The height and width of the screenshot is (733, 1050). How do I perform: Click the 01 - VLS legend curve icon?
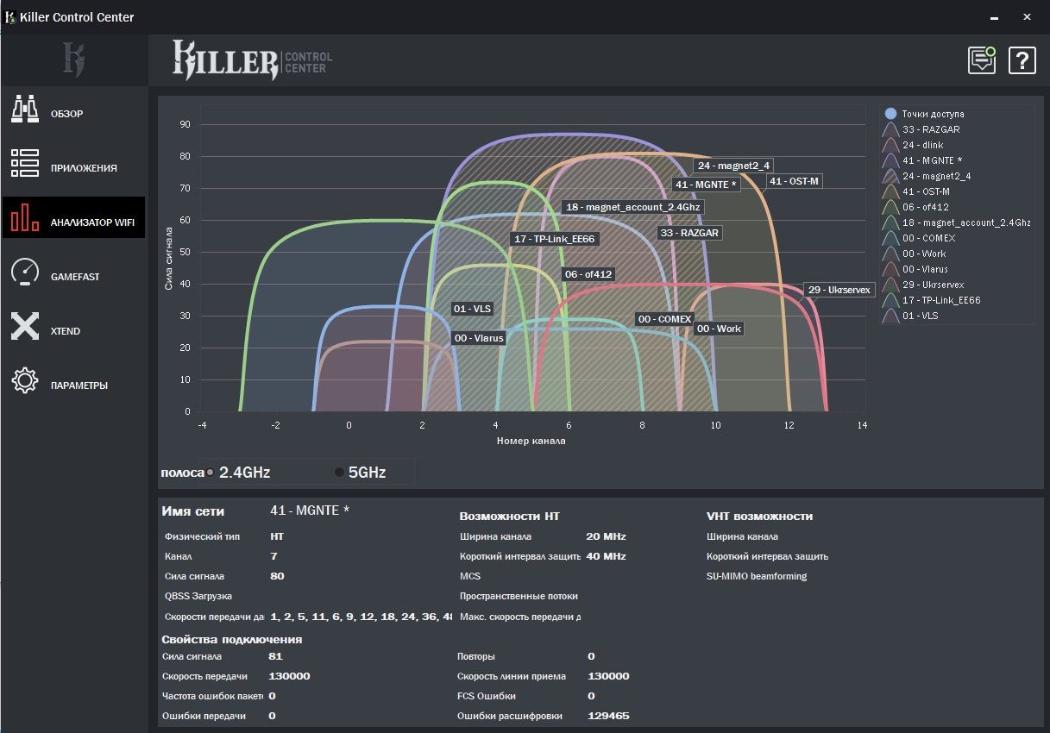click(x=891, y=316)
